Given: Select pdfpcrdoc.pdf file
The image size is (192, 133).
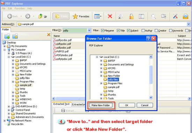Looking at the screenshot, I should click(x=64, y=40).
